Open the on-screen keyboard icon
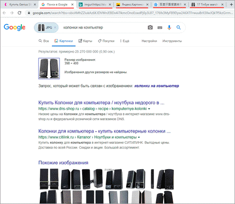This screenshot has height=204, width=235. 160,27
